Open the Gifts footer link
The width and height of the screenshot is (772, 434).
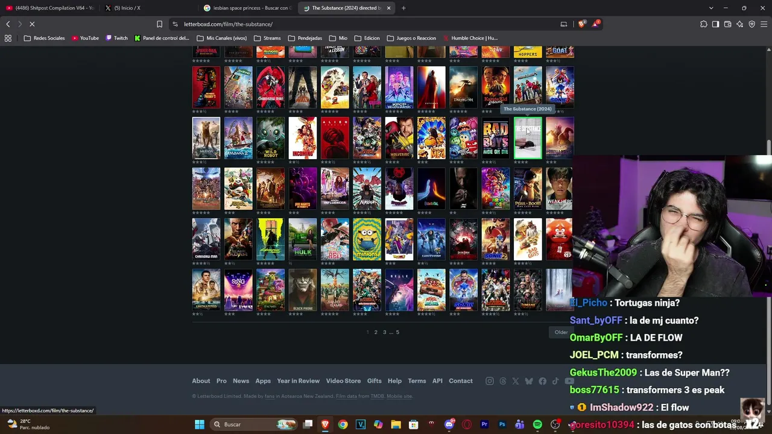click(374, 381)
